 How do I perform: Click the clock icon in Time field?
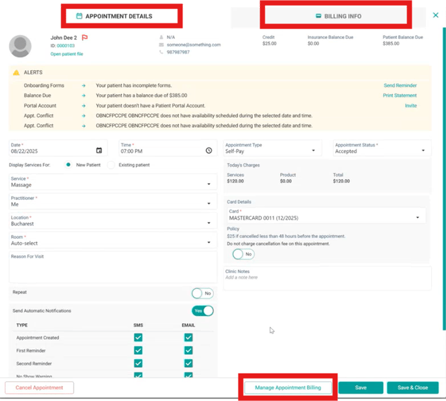point(209,151)
